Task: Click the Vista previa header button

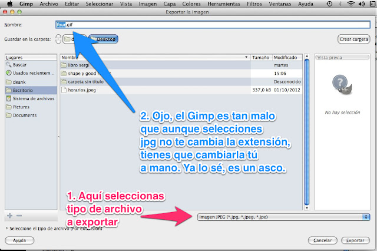Action: coord(342,58)
